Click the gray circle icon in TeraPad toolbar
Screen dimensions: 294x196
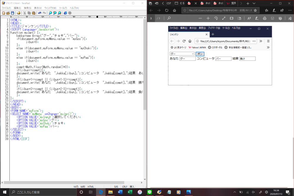click(x=70, y=13)
